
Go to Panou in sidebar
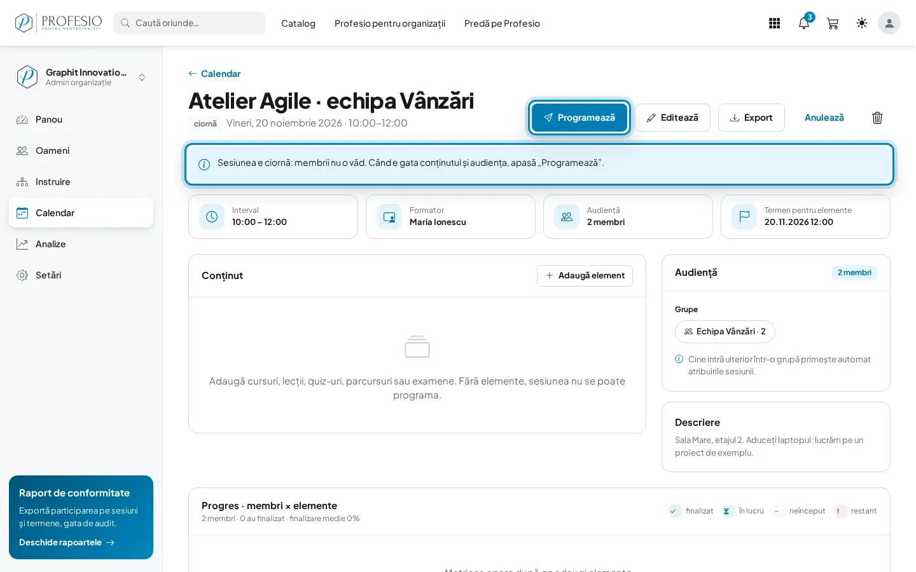pyautogui.click(x=81, y=119)
